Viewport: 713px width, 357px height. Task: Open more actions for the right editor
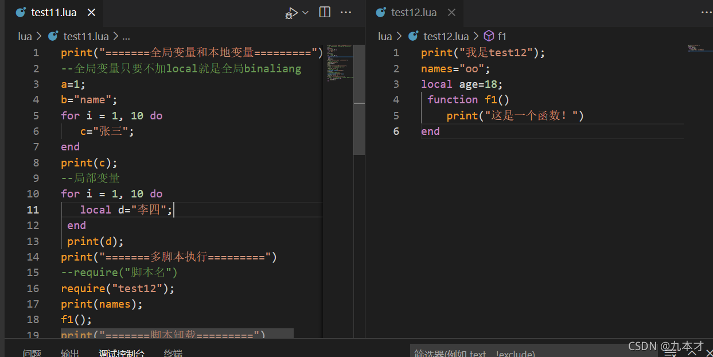point(706,12)
